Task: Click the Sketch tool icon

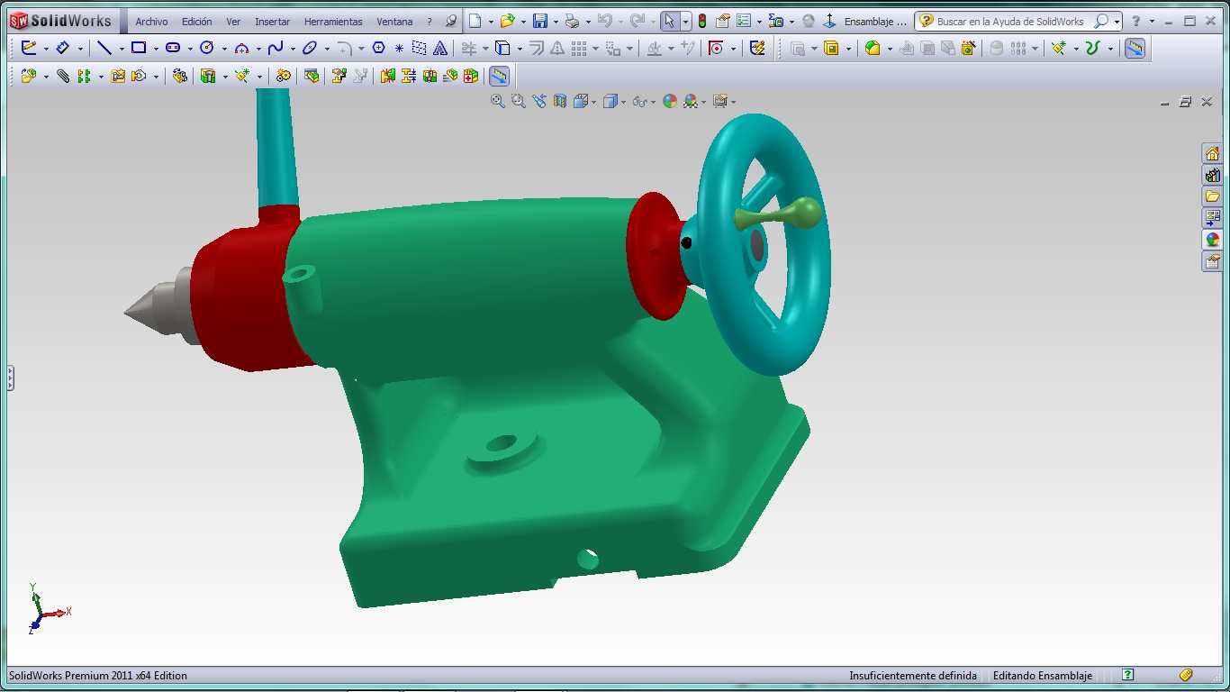Action: [29, 48]
